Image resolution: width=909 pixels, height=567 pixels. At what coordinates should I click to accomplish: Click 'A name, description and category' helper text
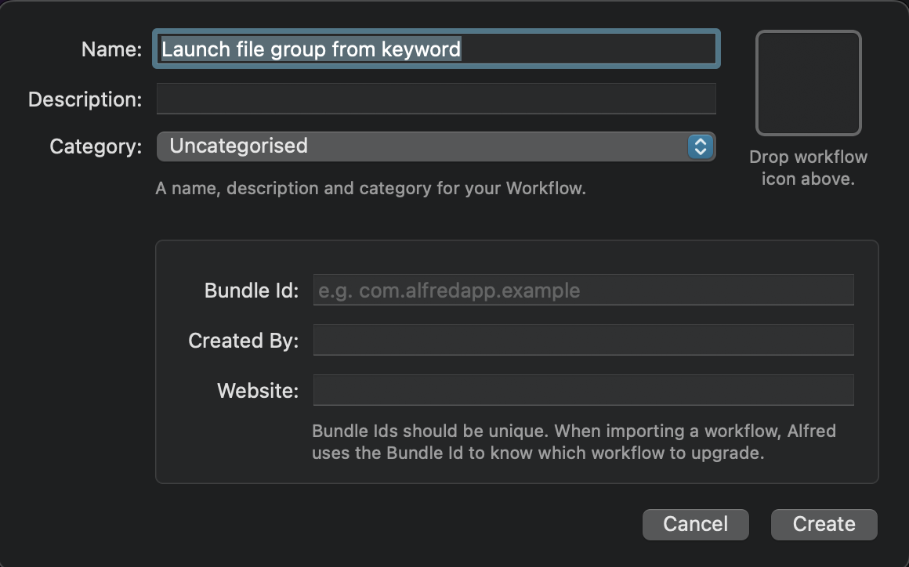[x=371, y=188]
